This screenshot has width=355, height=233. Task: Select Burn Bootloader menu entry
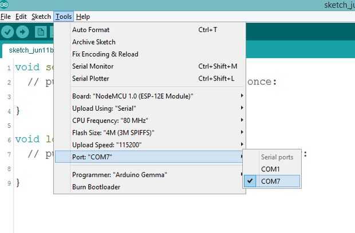pos(149,187)
